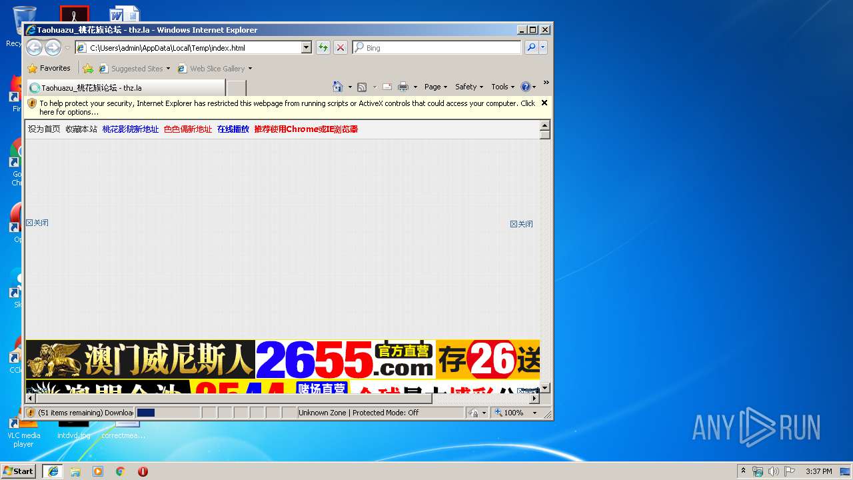
Task: Select the Taohuazu thz.la tab
Action: point(126,87)
